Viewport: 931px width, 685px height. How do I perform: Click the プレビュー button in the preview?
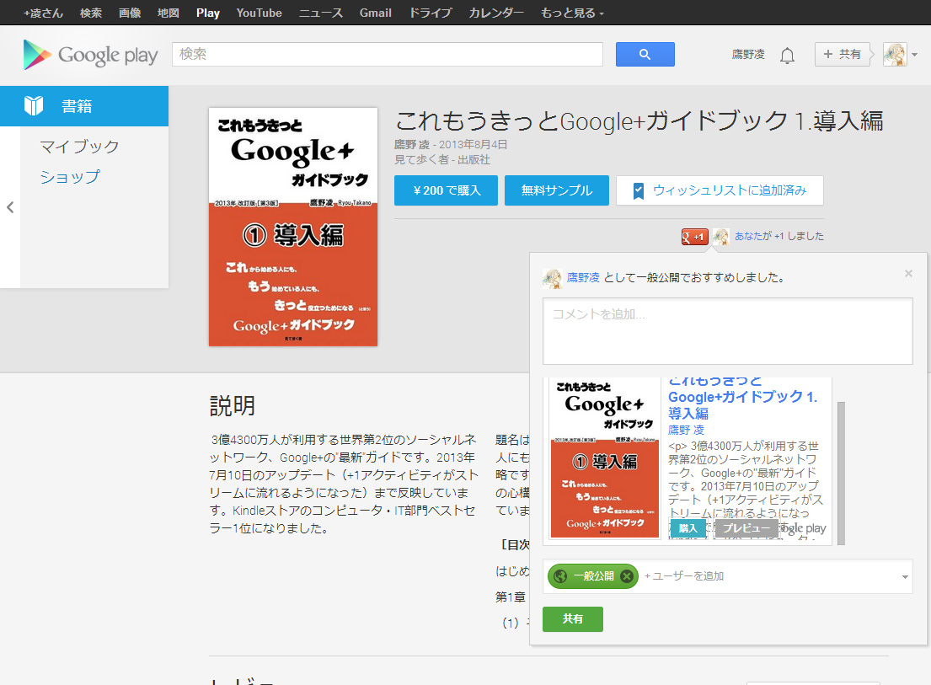746,528
